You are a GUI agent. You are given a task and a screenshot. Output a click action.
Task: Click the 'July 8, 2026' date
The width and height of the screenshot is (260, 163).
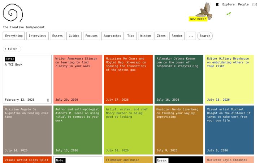click(x=217, y=151)
